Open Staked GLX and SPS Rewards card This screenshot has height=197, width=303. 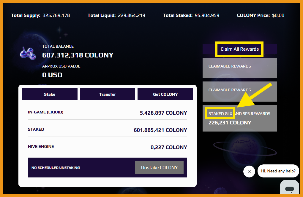tap(240, 118)
